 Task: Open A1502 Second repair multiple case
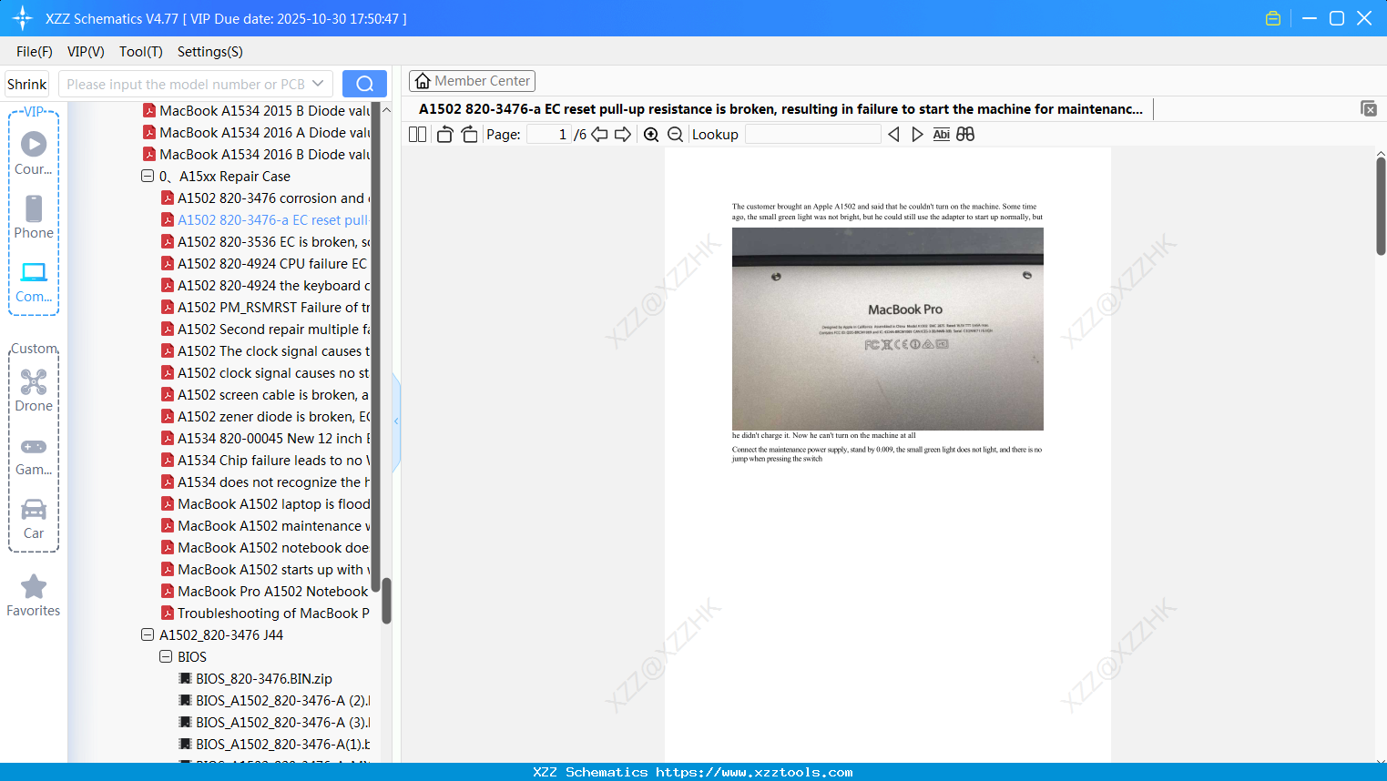[265, 330]
